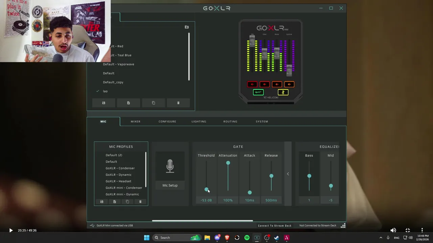Screen dimensions: 433x243
Task: Open the System tab
Action: [262, 122]
